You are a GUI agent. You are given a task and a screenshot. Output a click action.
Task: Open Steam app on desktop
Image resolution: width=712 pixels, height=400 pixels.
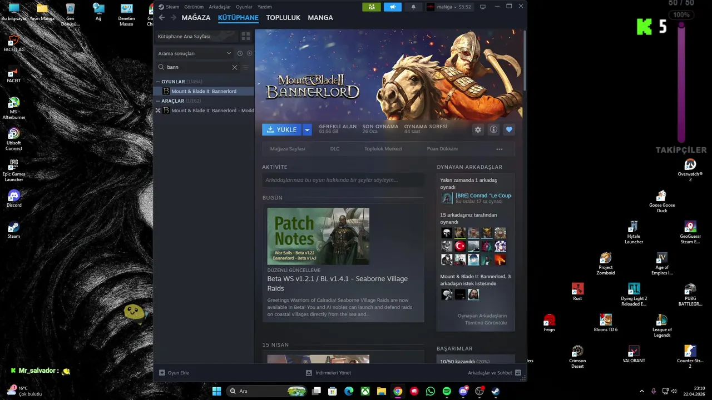[x=14, y=230]
